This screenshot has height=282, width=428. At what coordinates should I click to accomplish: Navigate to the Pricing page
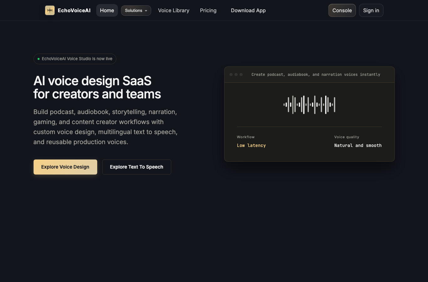click(208, 10)
